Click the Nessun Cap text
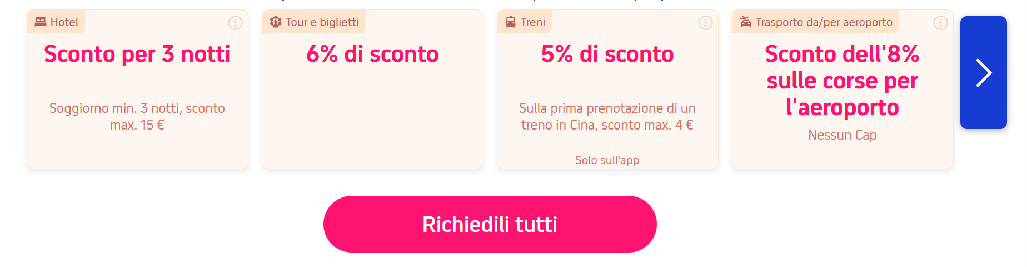The height and width of the screenshot is (267, 1027). 842,135
